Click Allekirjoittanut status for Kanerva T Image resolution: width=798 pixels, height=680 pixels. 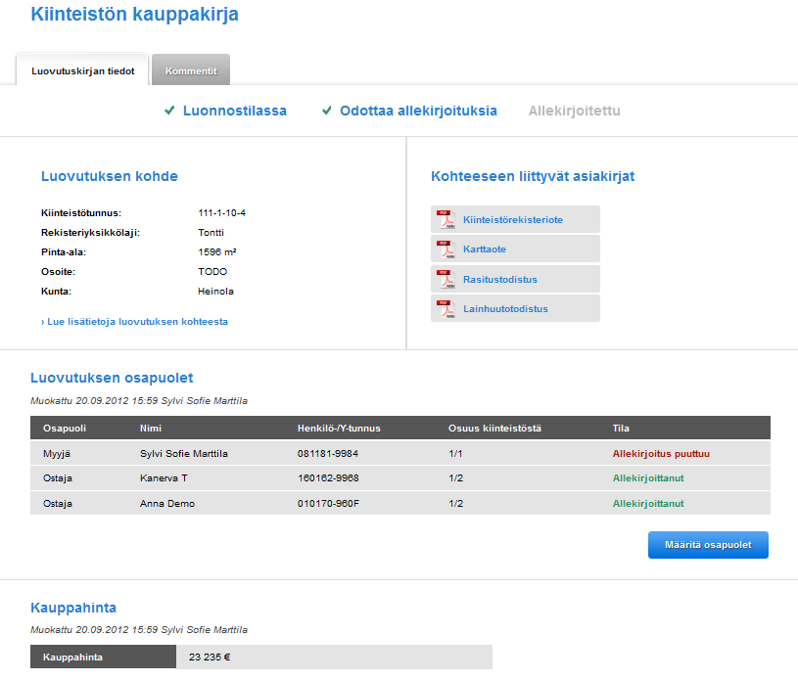(648, 477)
